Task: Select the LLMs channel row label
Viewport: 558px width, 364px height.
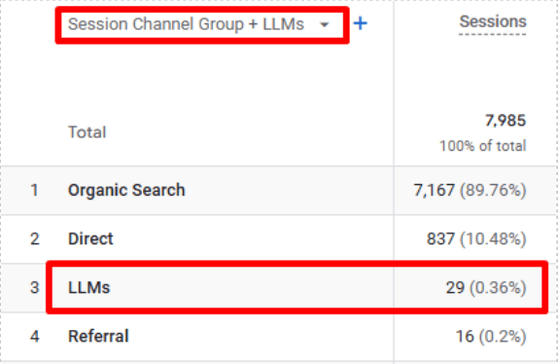Action: tap(89, 287)
